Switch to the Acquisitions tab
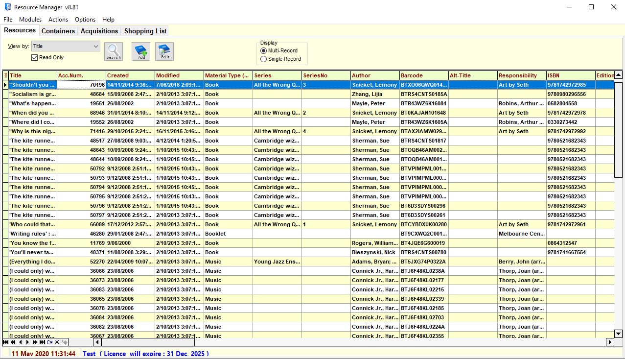The height and width of the screenshot is (359, 625). 99,30
